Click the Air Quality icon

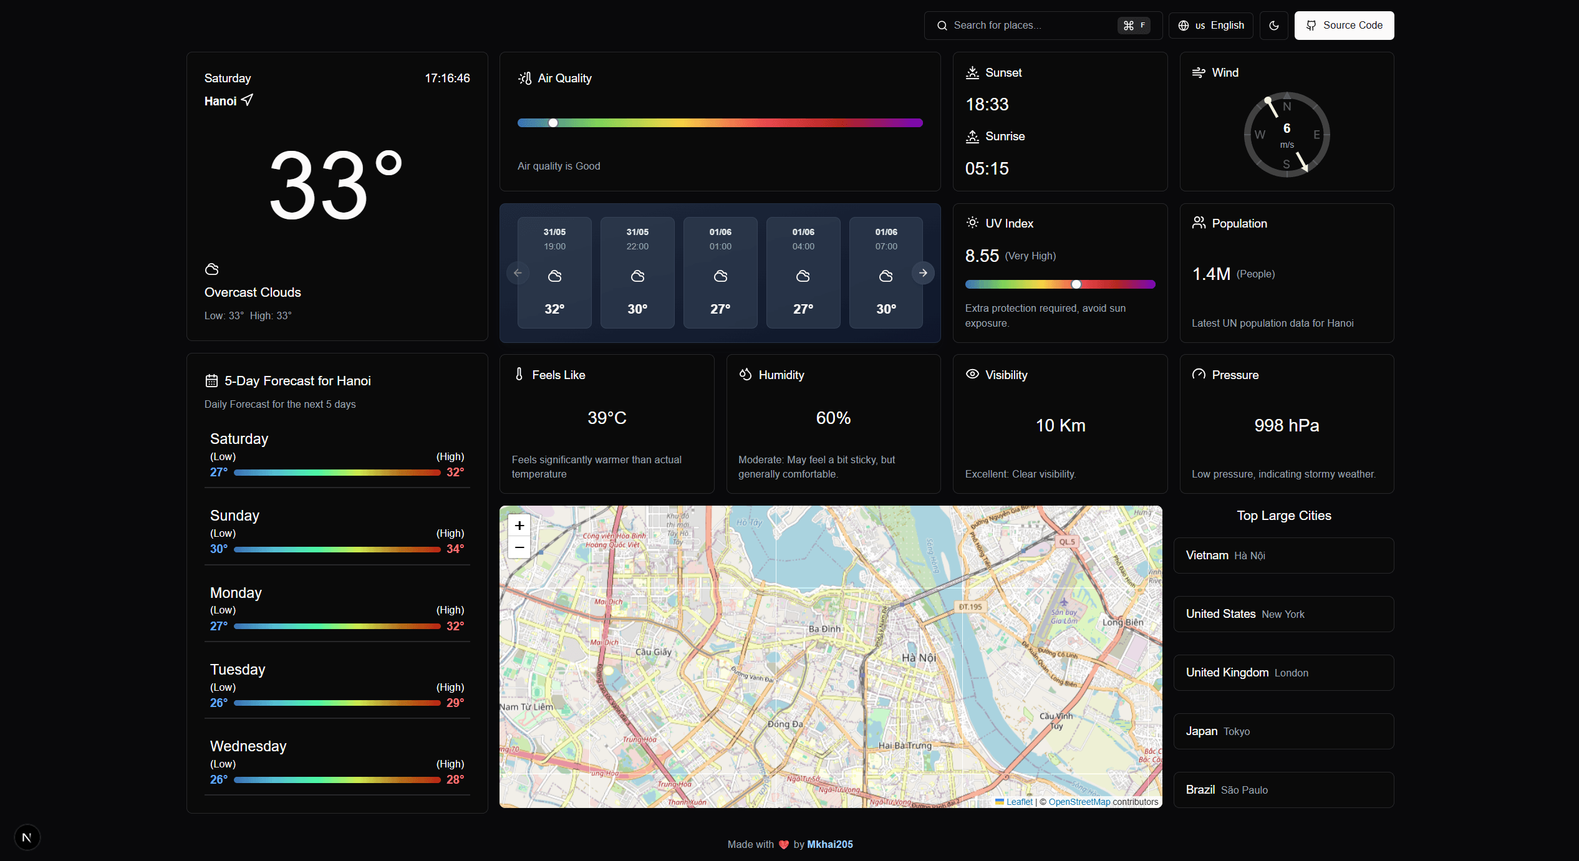[x=525, y=78]
